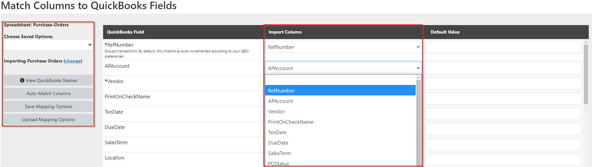The width and height of the screenshot is (593, 167).
Task: Click the table scrollbar up arrow
Action: coord(586,42)
